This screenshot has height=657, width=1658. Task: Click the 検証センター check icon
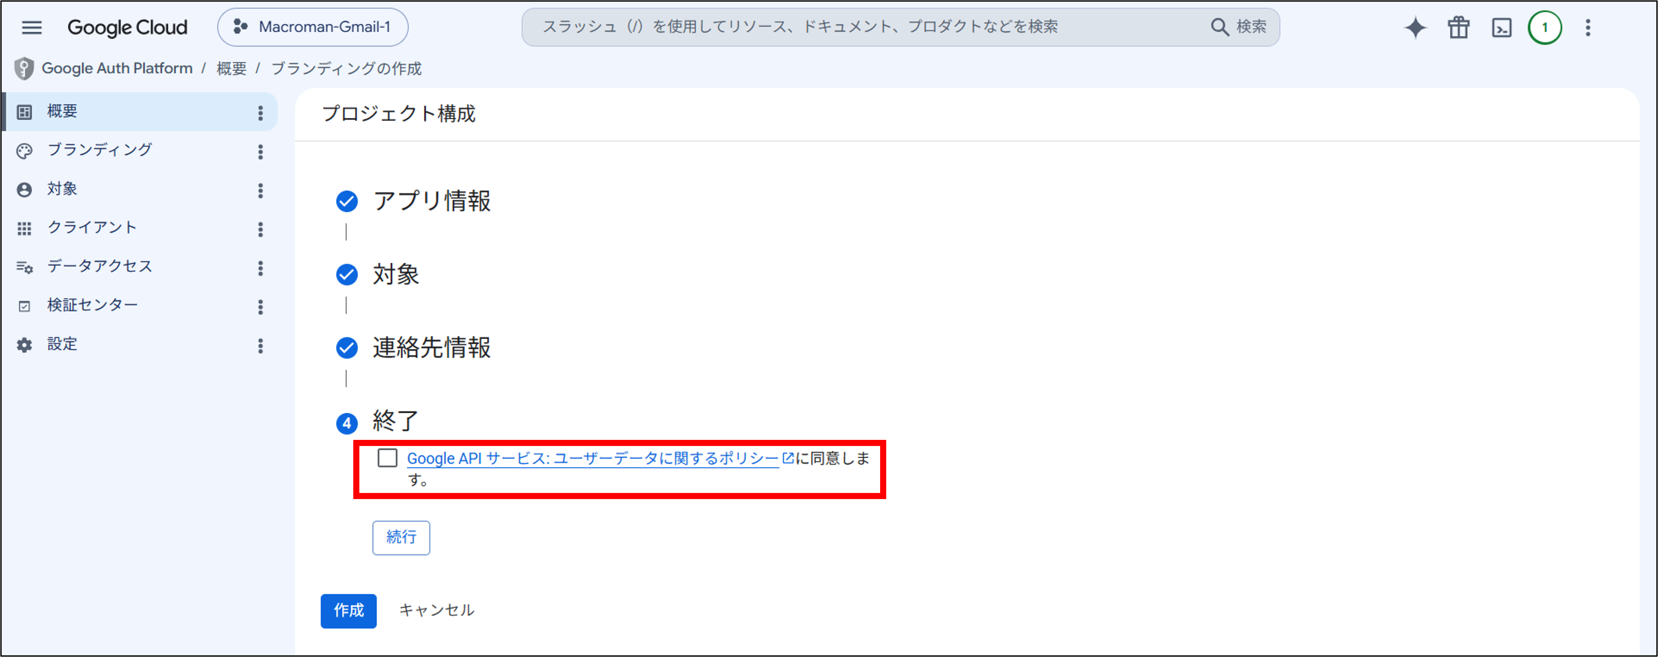[x=24, y=306]
